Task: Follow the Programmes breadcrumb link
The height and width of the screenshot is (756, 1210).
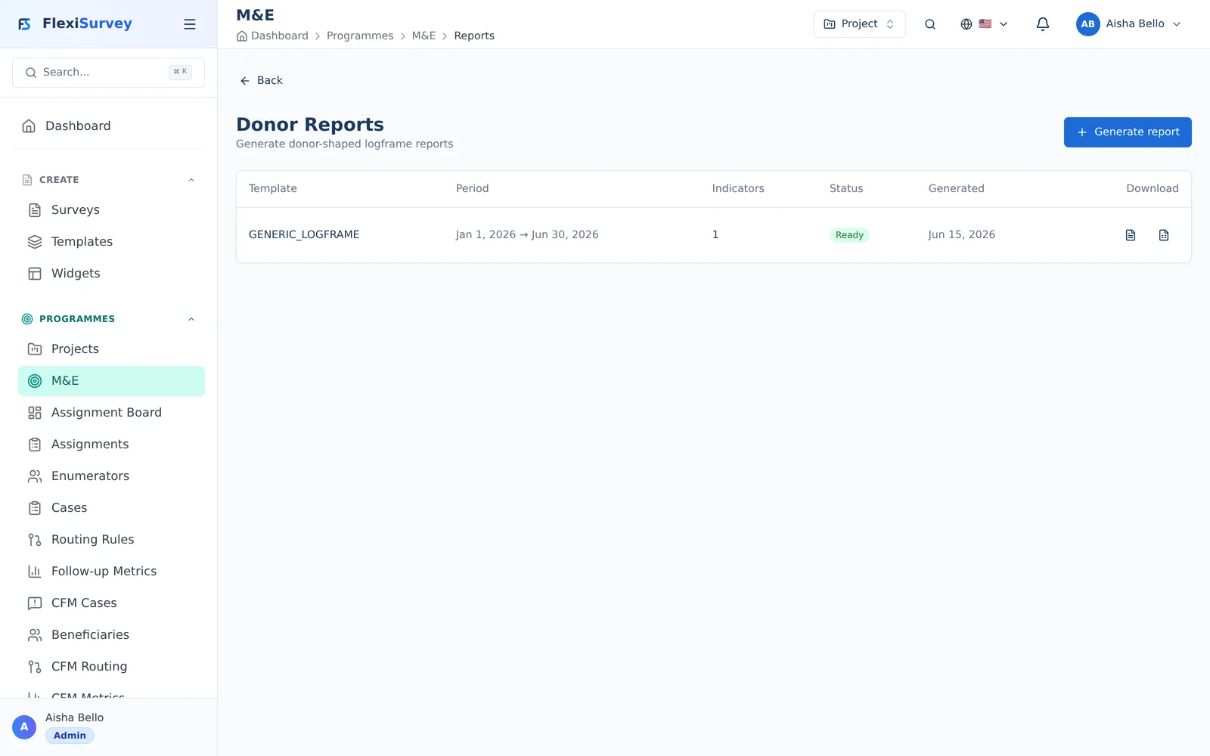Action: [x=360, y=36]
